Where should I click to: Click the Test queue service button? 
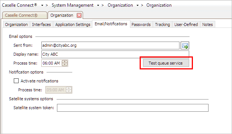(x=166, y=63)
